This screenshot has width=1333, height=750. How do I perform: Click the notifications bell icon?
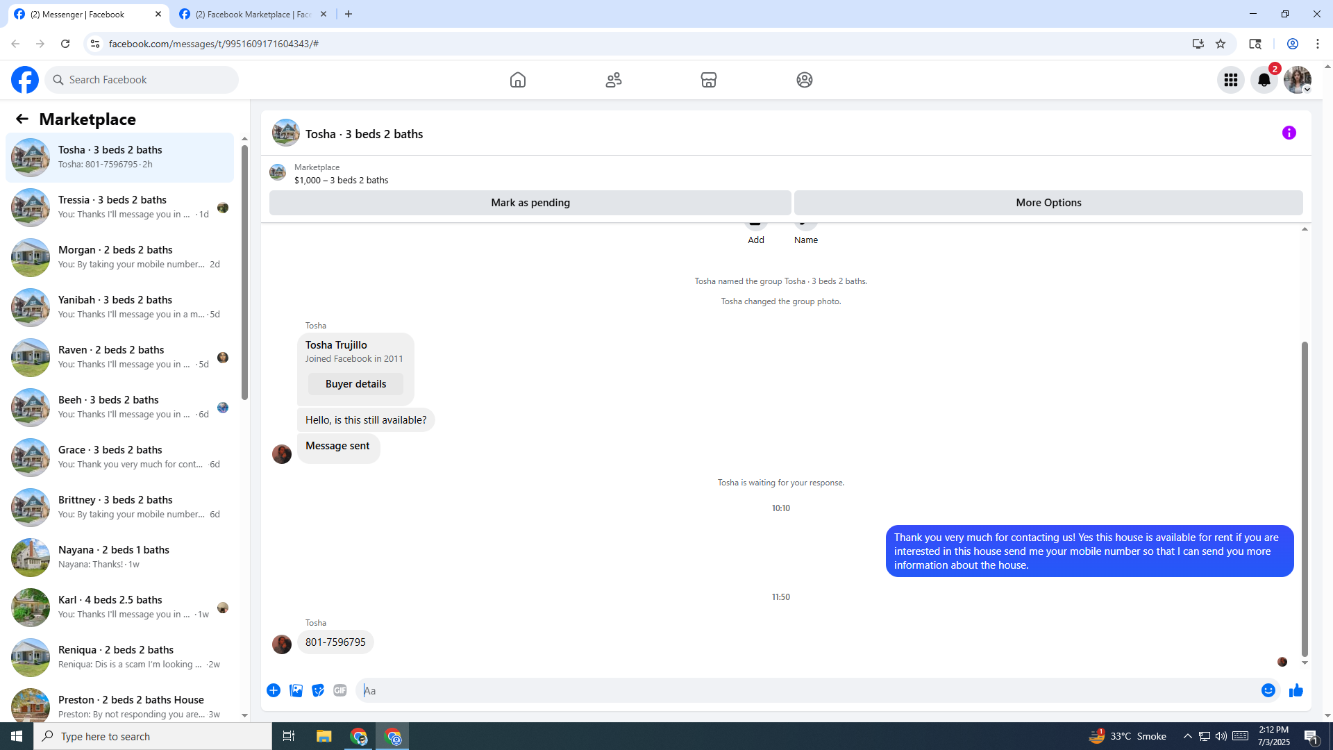1264,80
